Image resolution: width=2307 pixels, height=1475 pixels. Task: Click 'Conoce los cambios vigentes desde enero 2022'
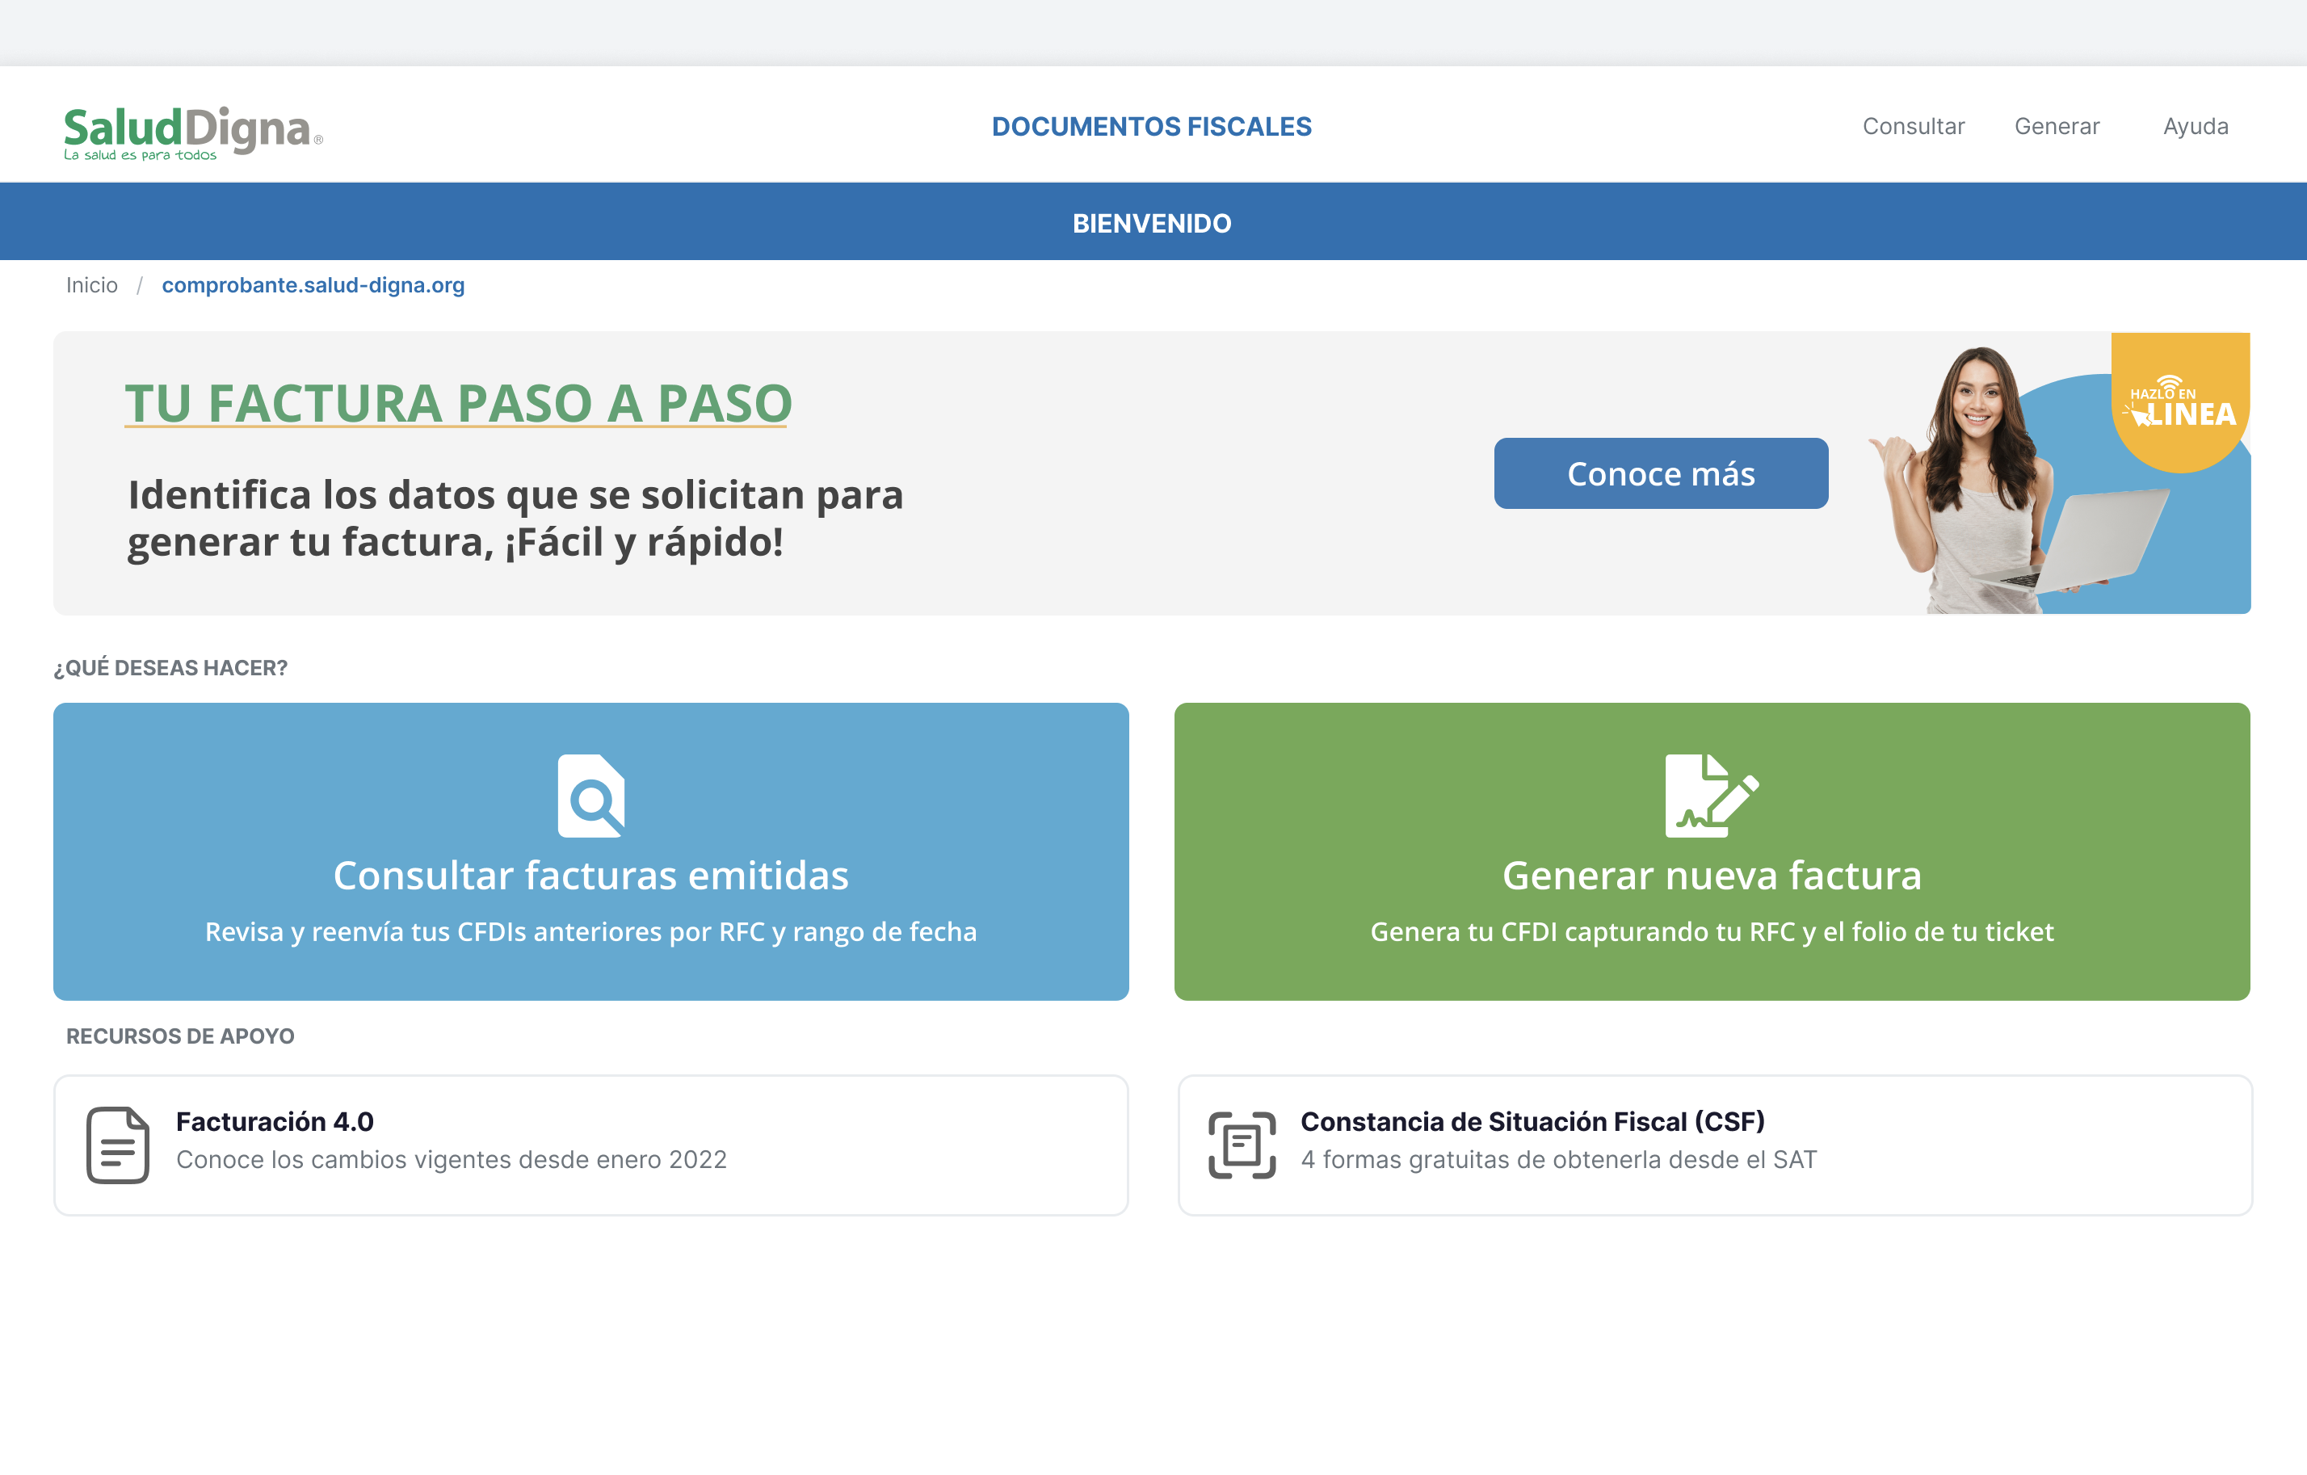pos(452,1160)
